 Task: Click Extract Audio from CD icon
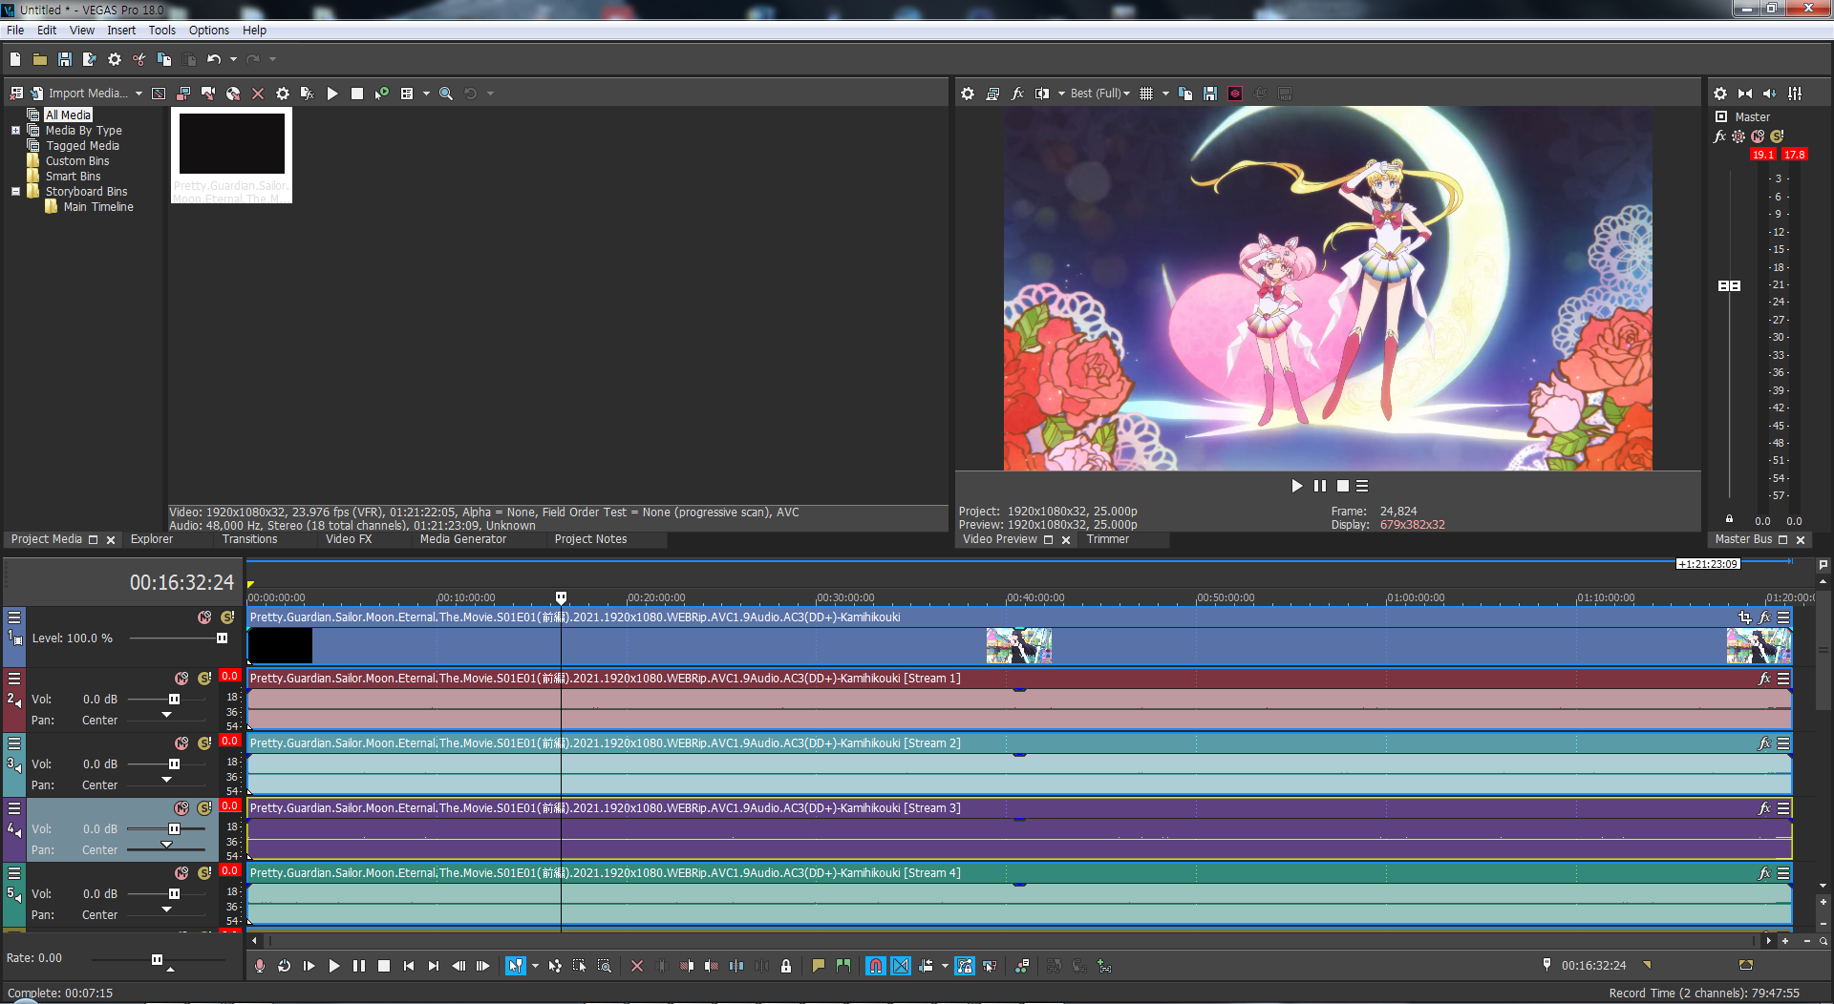[x=233, y=94]
